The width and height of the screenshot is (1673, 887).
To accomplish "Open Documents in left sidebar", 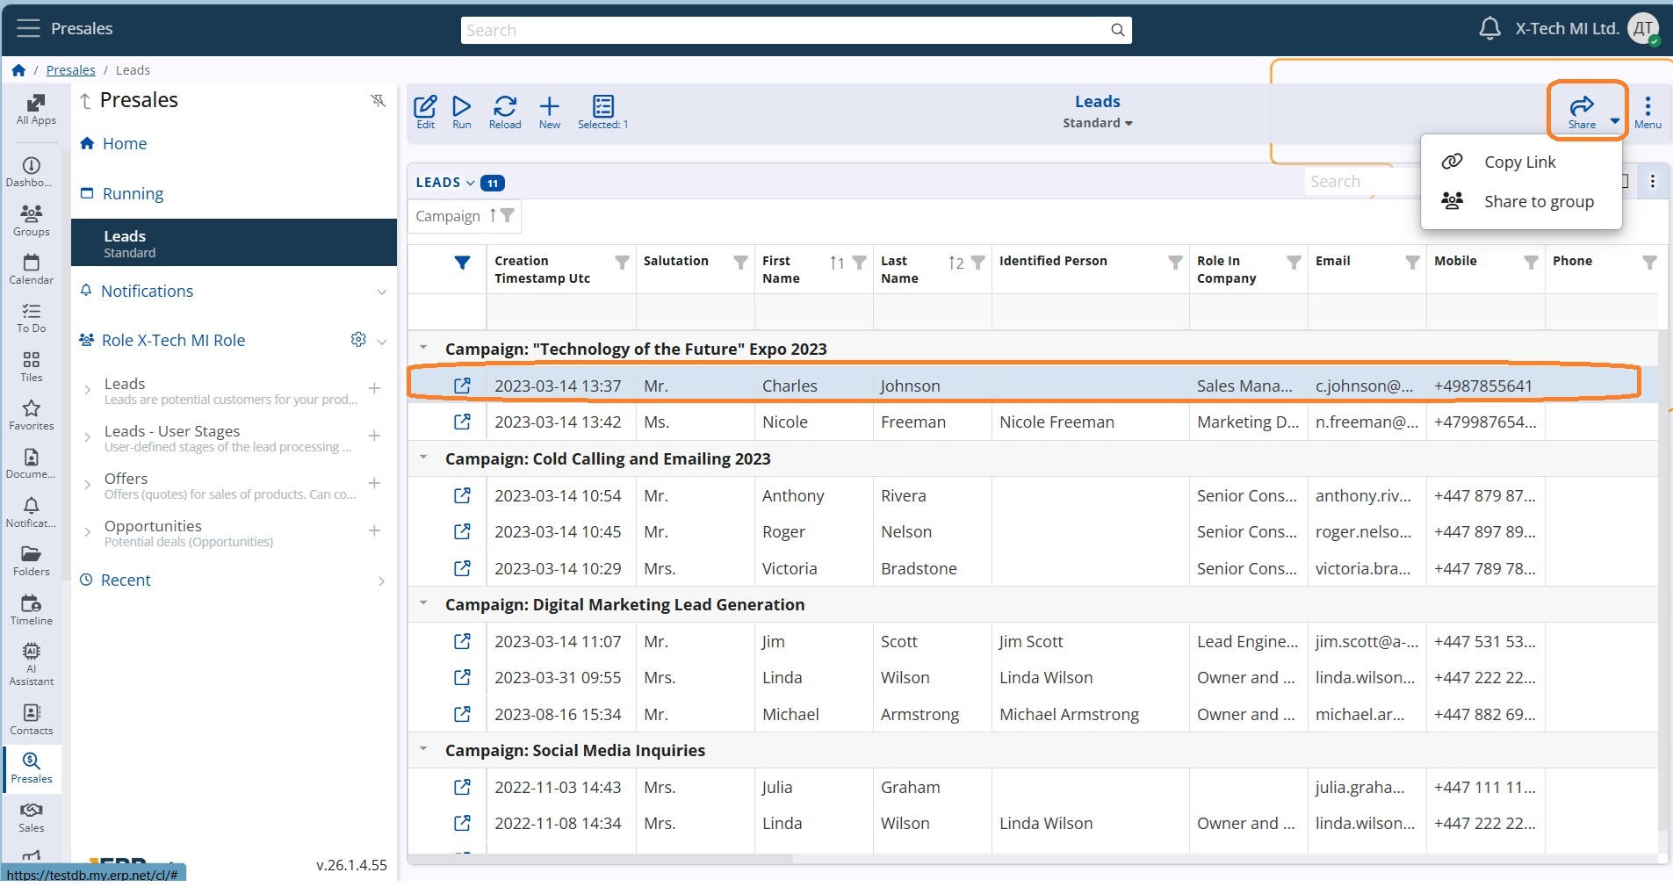I will pos(32,464).
